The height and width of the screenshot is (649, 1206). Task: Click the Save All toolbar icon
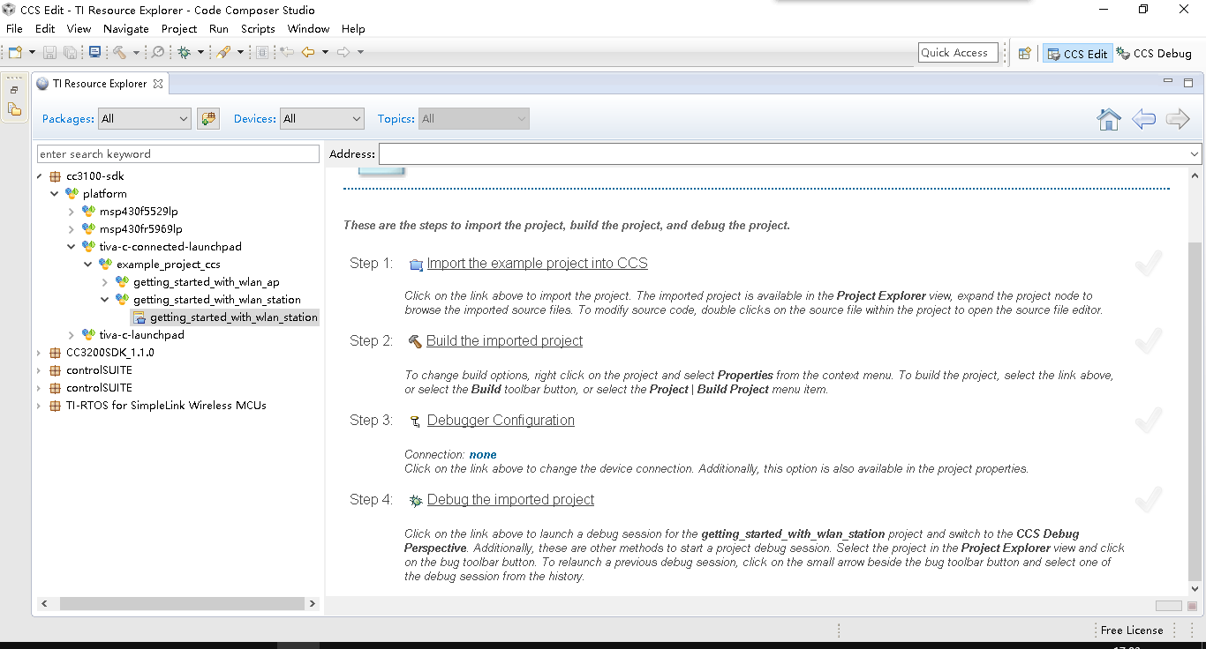tap(70, 53)
